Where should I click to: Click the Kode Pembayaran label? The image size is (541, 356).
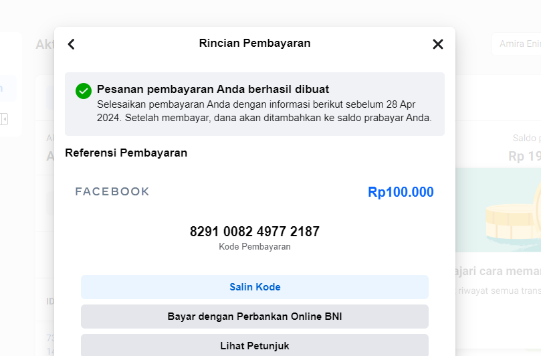255,247
